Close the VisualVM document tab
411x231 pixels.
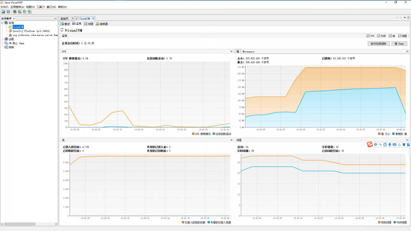(93, 19)
